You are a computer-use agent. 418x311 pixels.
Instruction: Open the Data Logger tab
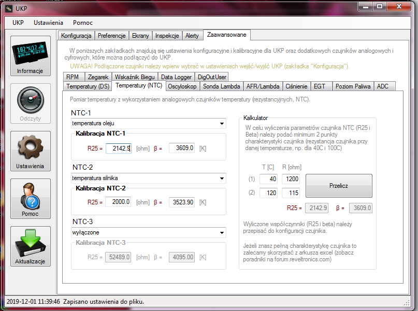tap(176, 77)
